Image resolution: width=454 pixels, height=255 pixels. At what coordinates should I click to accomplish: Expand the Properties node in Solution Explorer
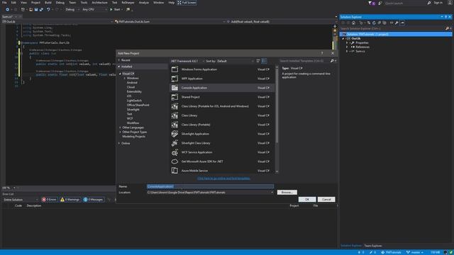(x=347, y=42)
